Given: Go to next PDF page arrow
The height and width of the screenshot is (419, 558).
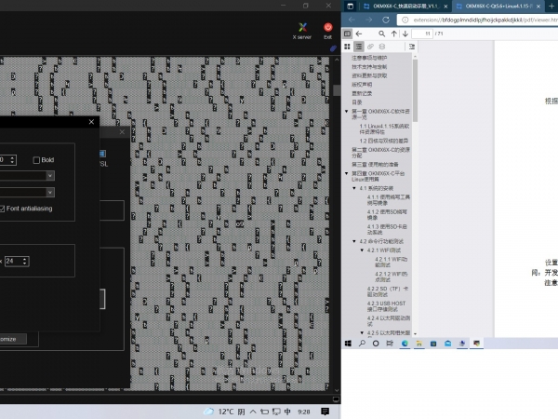Looking at the screenshot, I should (x=405, y=34).
